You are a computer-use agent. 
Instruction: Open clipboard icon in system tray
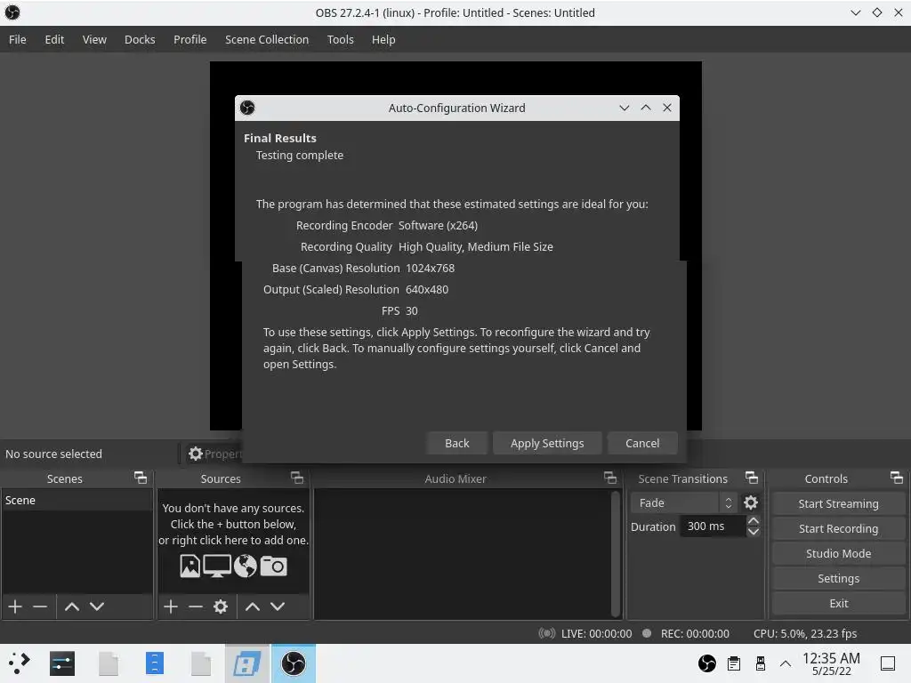[734, 663]
